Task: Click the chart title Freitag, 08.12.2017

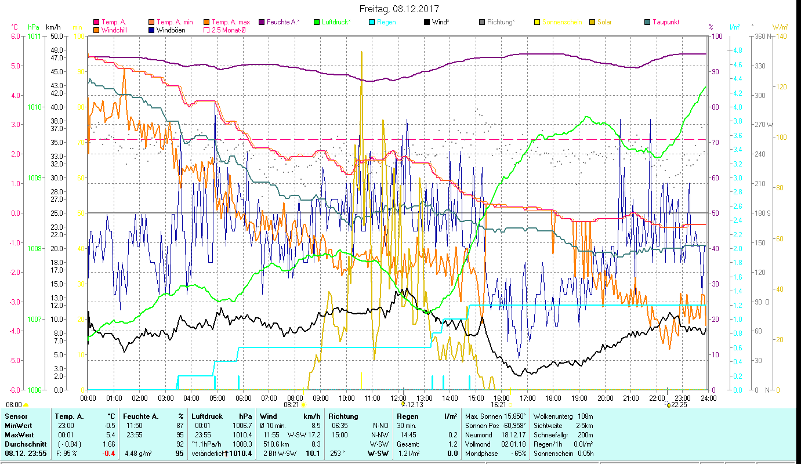Action: coord(400,9)
